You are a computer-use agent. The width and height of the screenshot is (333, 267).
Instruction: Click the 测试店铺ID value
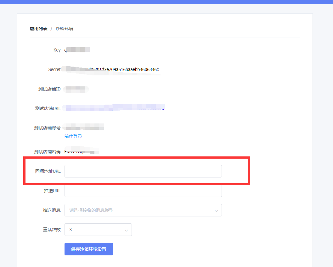[x=76, y=89]
